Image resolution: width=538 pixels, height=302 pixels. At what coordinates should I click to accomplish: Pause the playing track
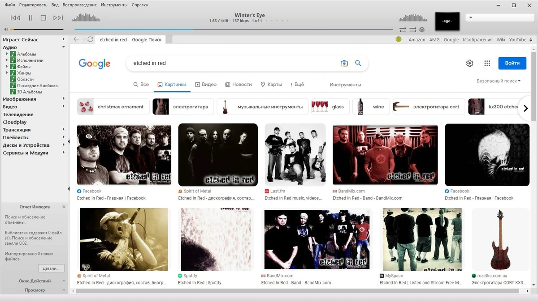click(x=30, y=18)
